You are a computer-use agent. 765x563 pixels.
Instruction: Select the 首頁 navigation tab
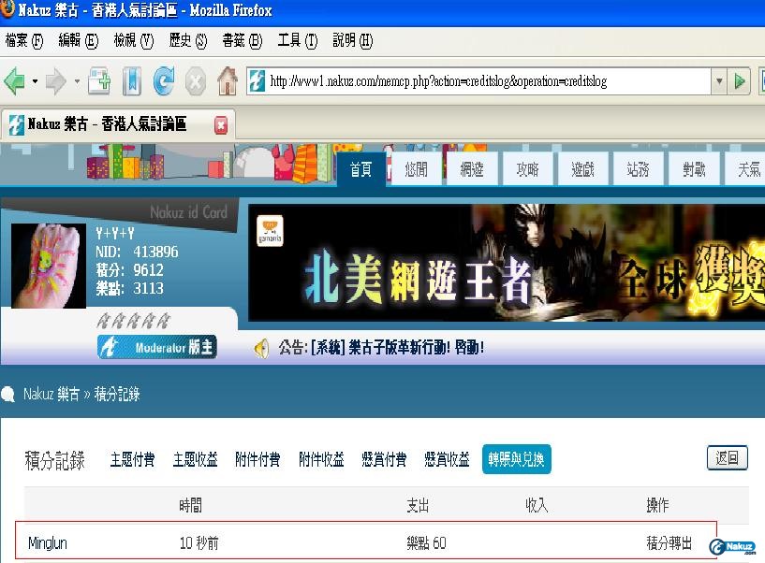(x=360, y=169)
